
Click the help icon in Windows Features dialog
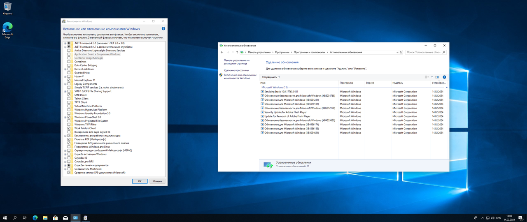click(x=163, y=29)
